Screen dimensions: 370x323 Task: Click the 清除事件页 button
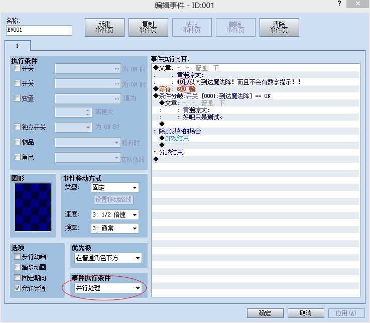click(x=279, y=28)
